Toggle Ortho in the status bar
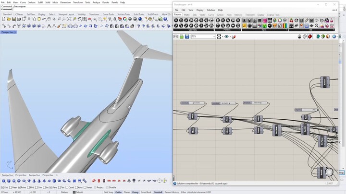Screen dimensions: 346x194 [118, 192]
